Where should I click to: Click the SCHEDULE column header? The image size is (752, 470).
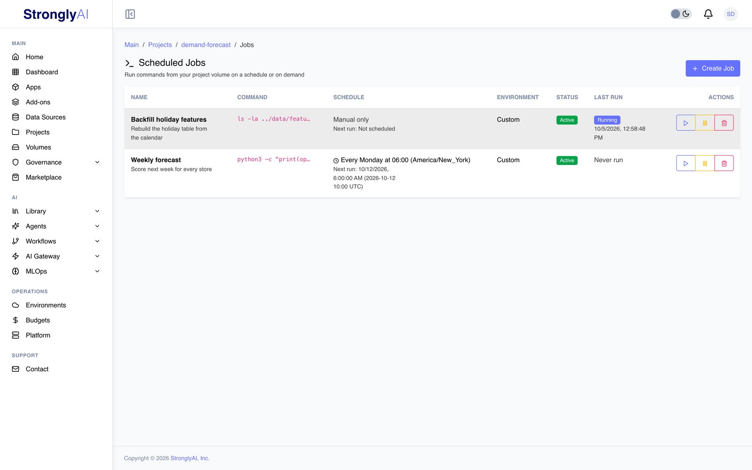pyautogui.click(x=349, y=97)
